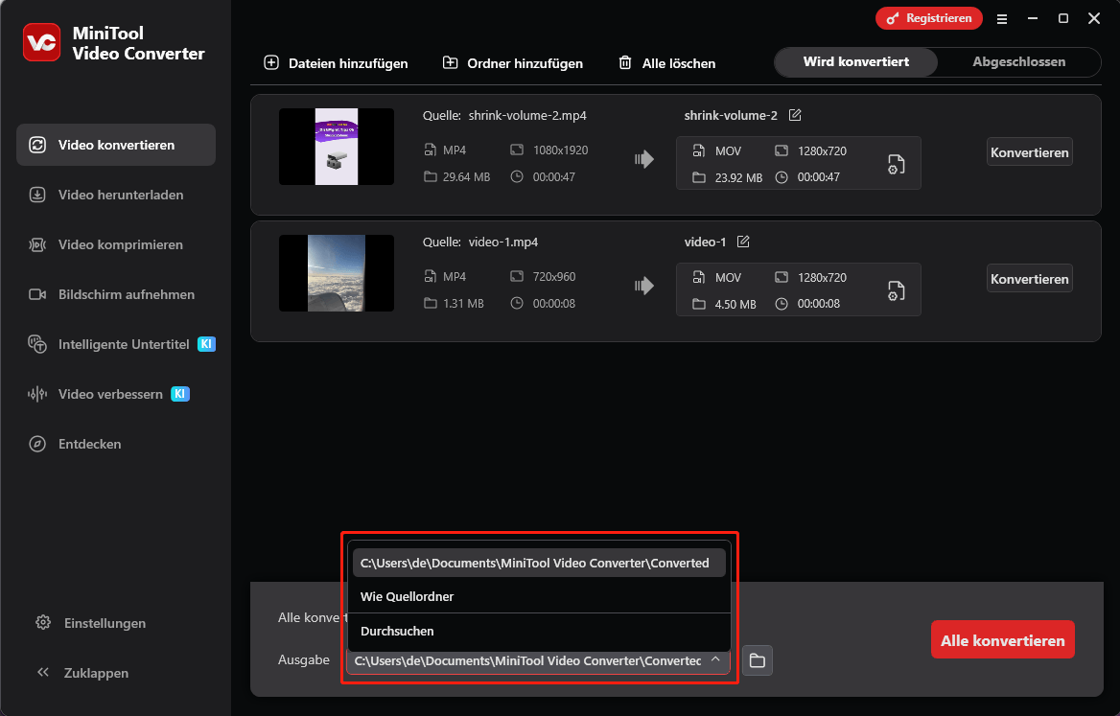
Task: Click the KI badge beside Intelligente Untertitel
Action: (x=206, y=344)
